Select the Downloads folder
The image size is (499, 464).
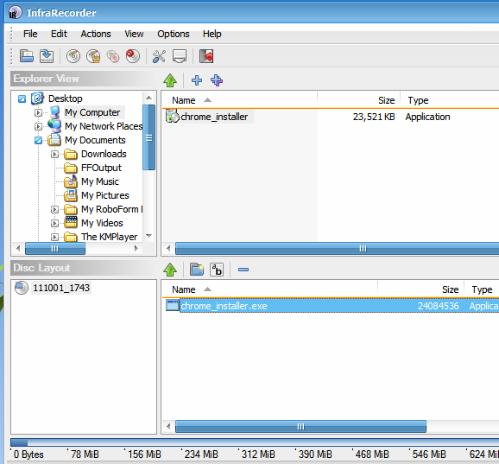point(104,154)
